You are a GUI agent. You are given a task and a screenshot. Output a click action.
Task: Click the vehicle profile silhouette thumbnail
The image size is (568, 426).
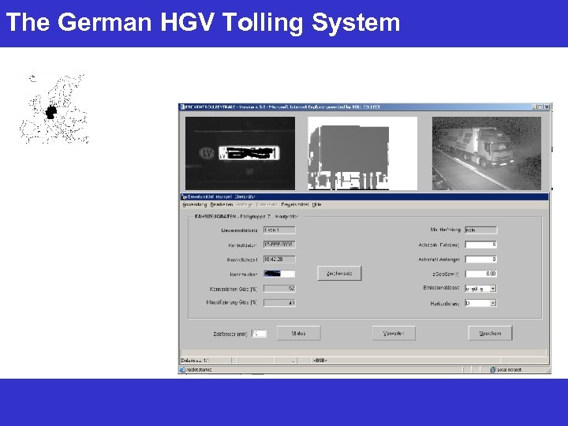tap(363, 153)
